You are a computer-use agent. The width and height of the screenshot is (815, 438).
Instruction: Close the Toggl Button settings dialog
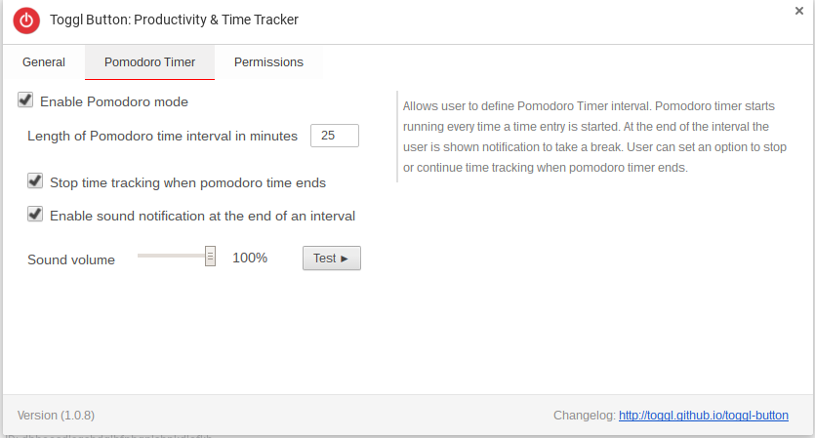pos(798,11)
